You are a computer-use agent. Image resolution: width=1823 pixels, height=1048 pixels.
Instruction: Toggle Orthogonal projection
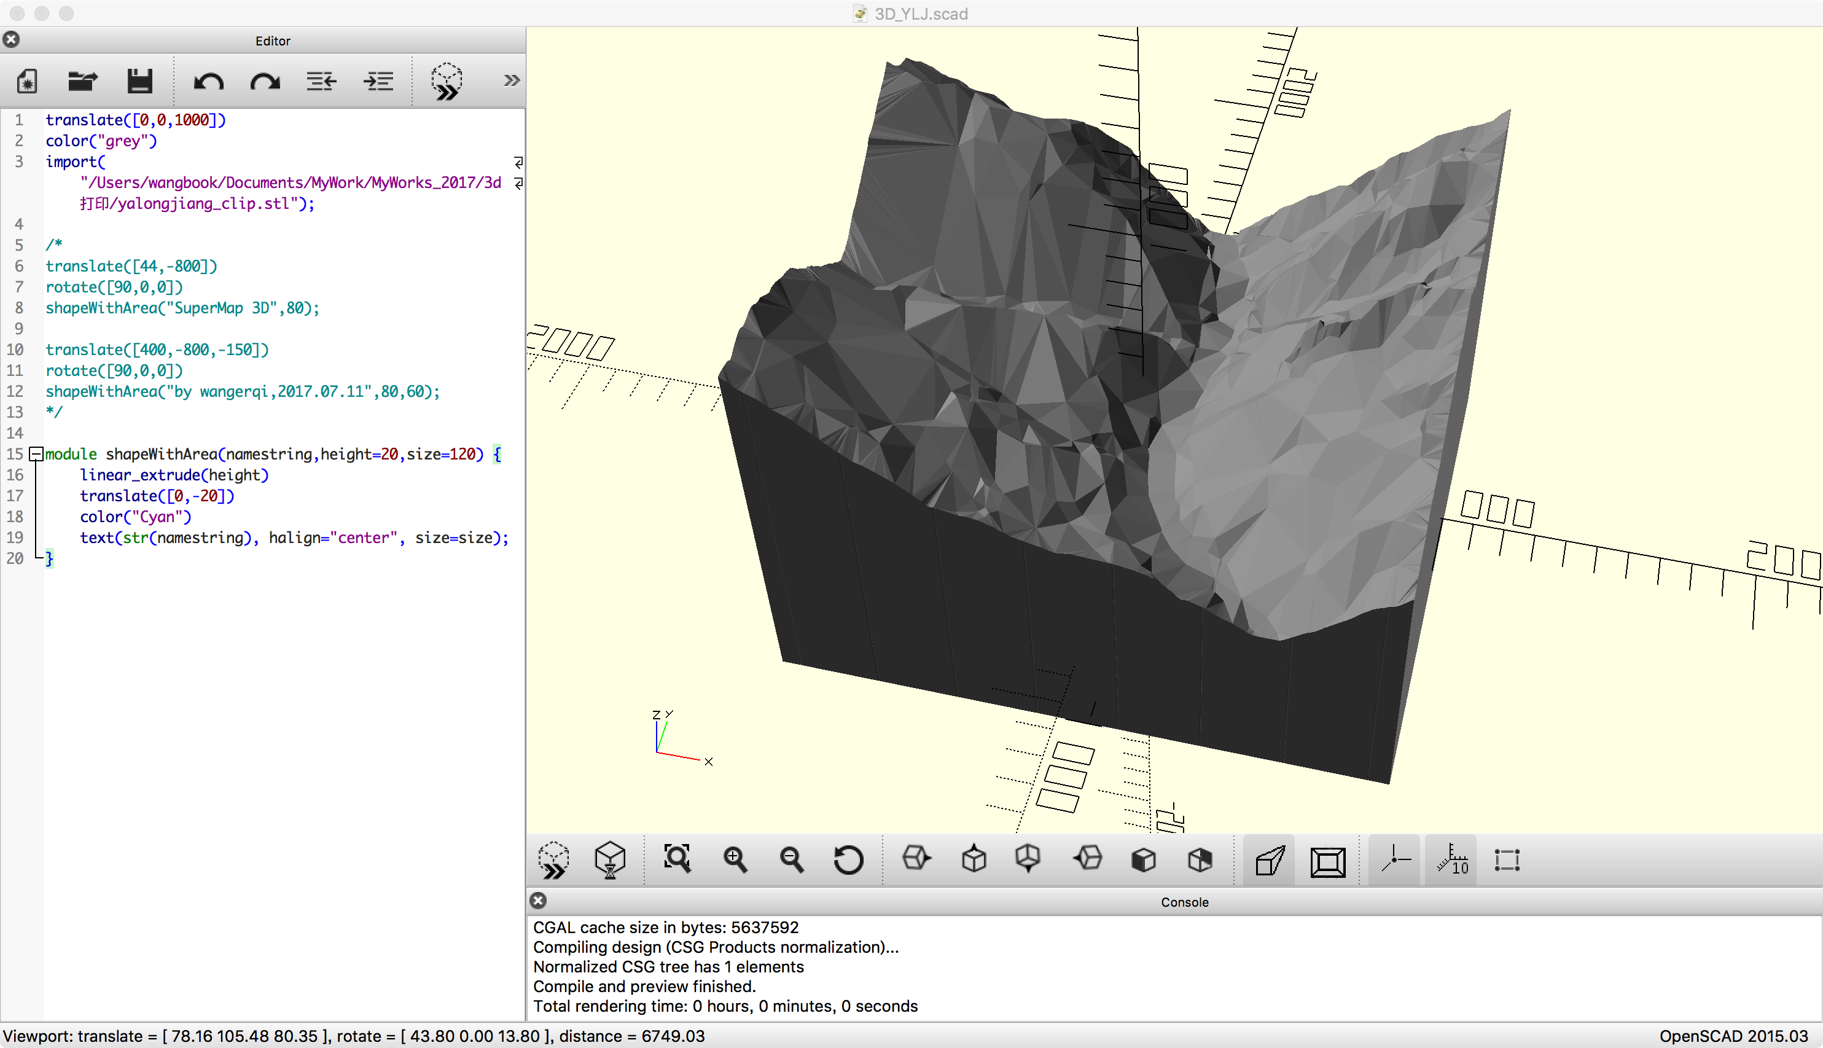pyautogui.click(x=1327, y=861)
